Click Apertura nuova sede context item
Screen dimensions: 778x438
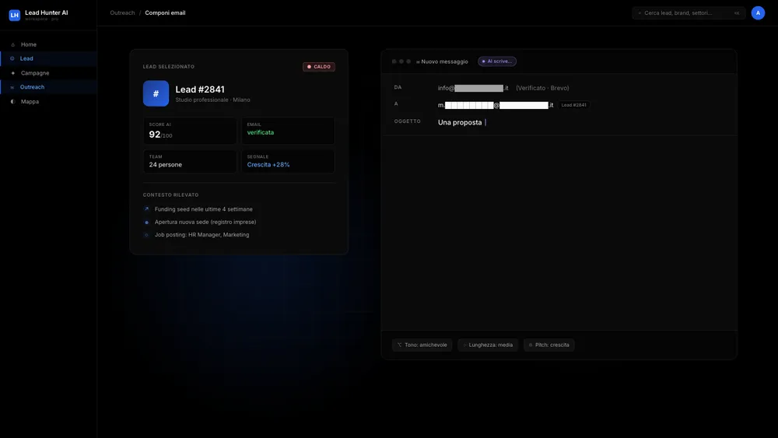tap(205, 223)
